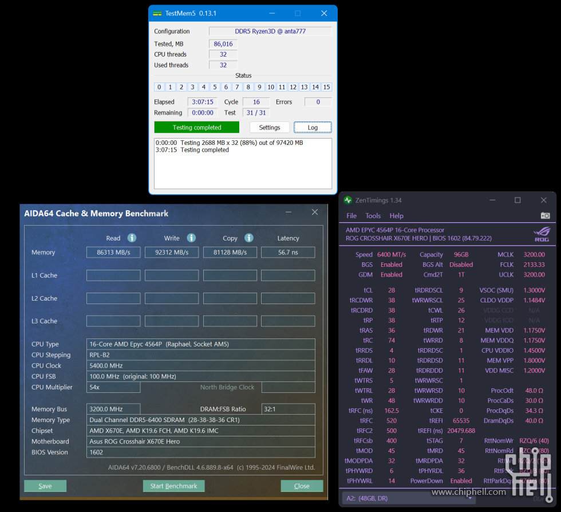Image resolution: width=561 pixels, height=512 pixels.
Task: Minimize the ZenTimings window
Action: point(492,200)
